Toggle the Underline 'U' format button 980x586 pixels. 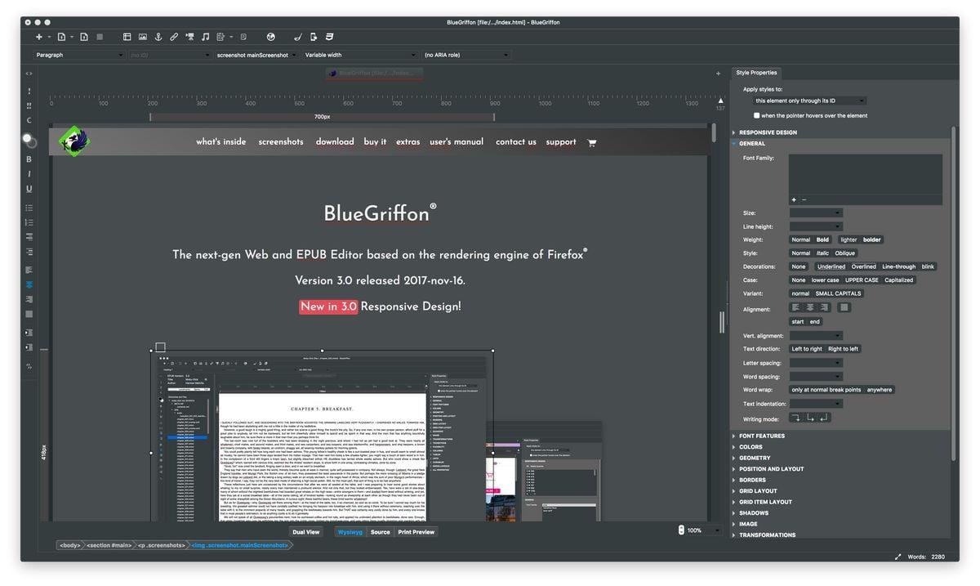coord(29,189)
